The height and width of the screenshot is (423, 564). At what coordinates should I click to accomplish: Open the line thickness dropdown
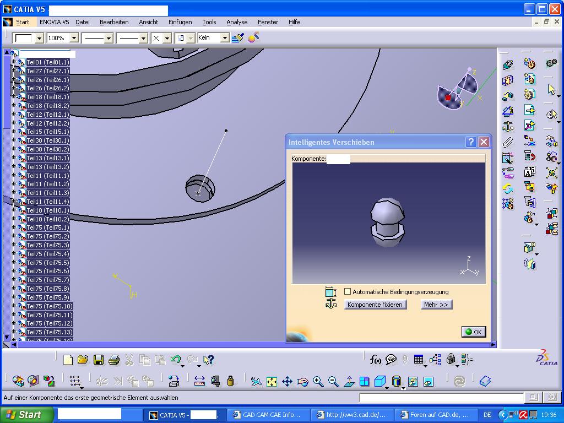coord(109,38)
